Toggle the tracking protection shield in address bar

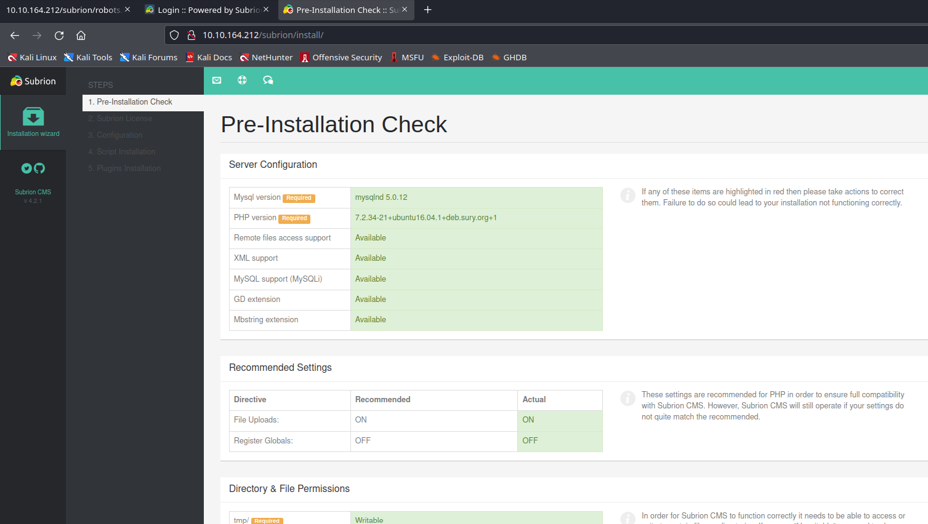coord(174,35)
